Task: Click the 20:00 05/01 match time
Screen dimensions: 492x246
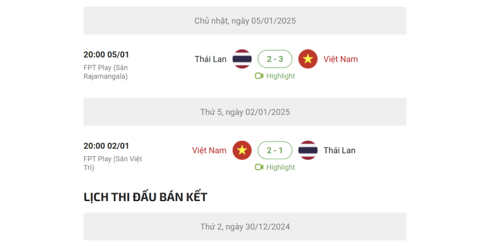Action: point(106,55)
